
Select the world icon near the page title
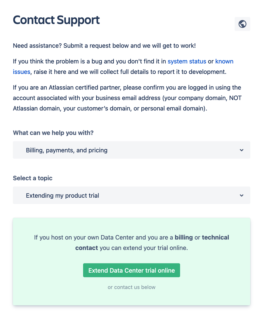pos(242,24)
